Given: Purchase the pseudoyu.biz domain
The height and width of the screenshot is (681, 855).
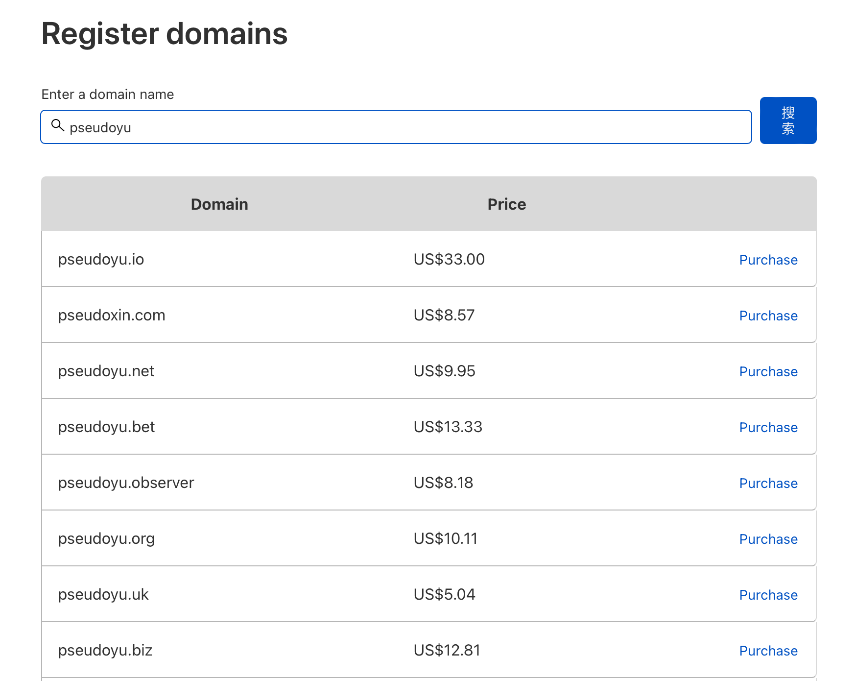Looking at the screenshot, I should point(768,651).
